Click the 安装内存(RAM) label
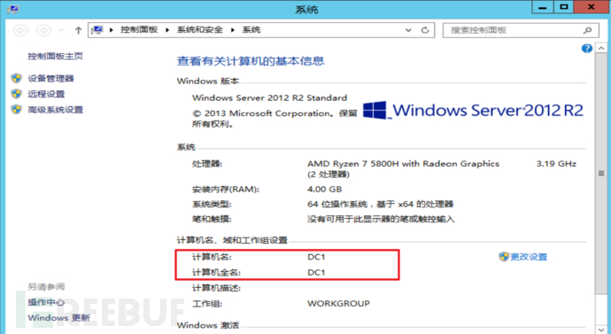 [x=225, y=190]
